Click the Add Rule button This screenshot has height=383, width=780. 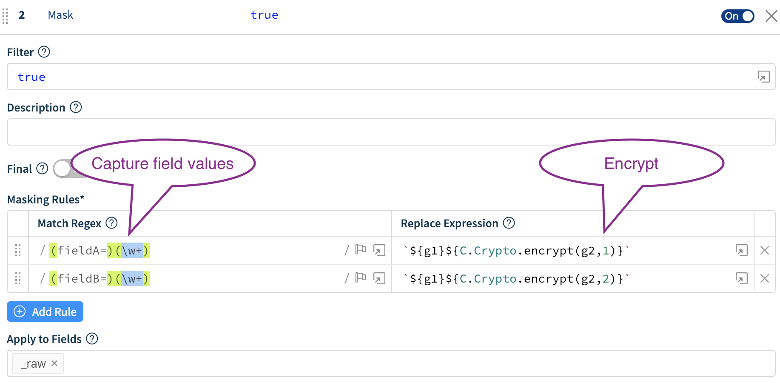coord(45,312)
